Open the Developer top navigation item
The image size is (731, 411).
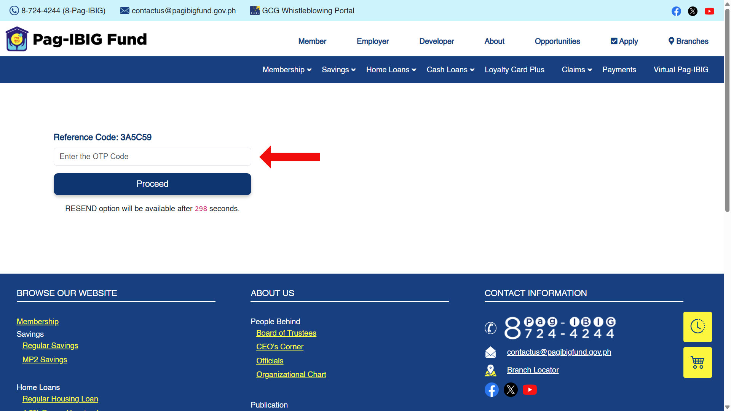(437, 41)
